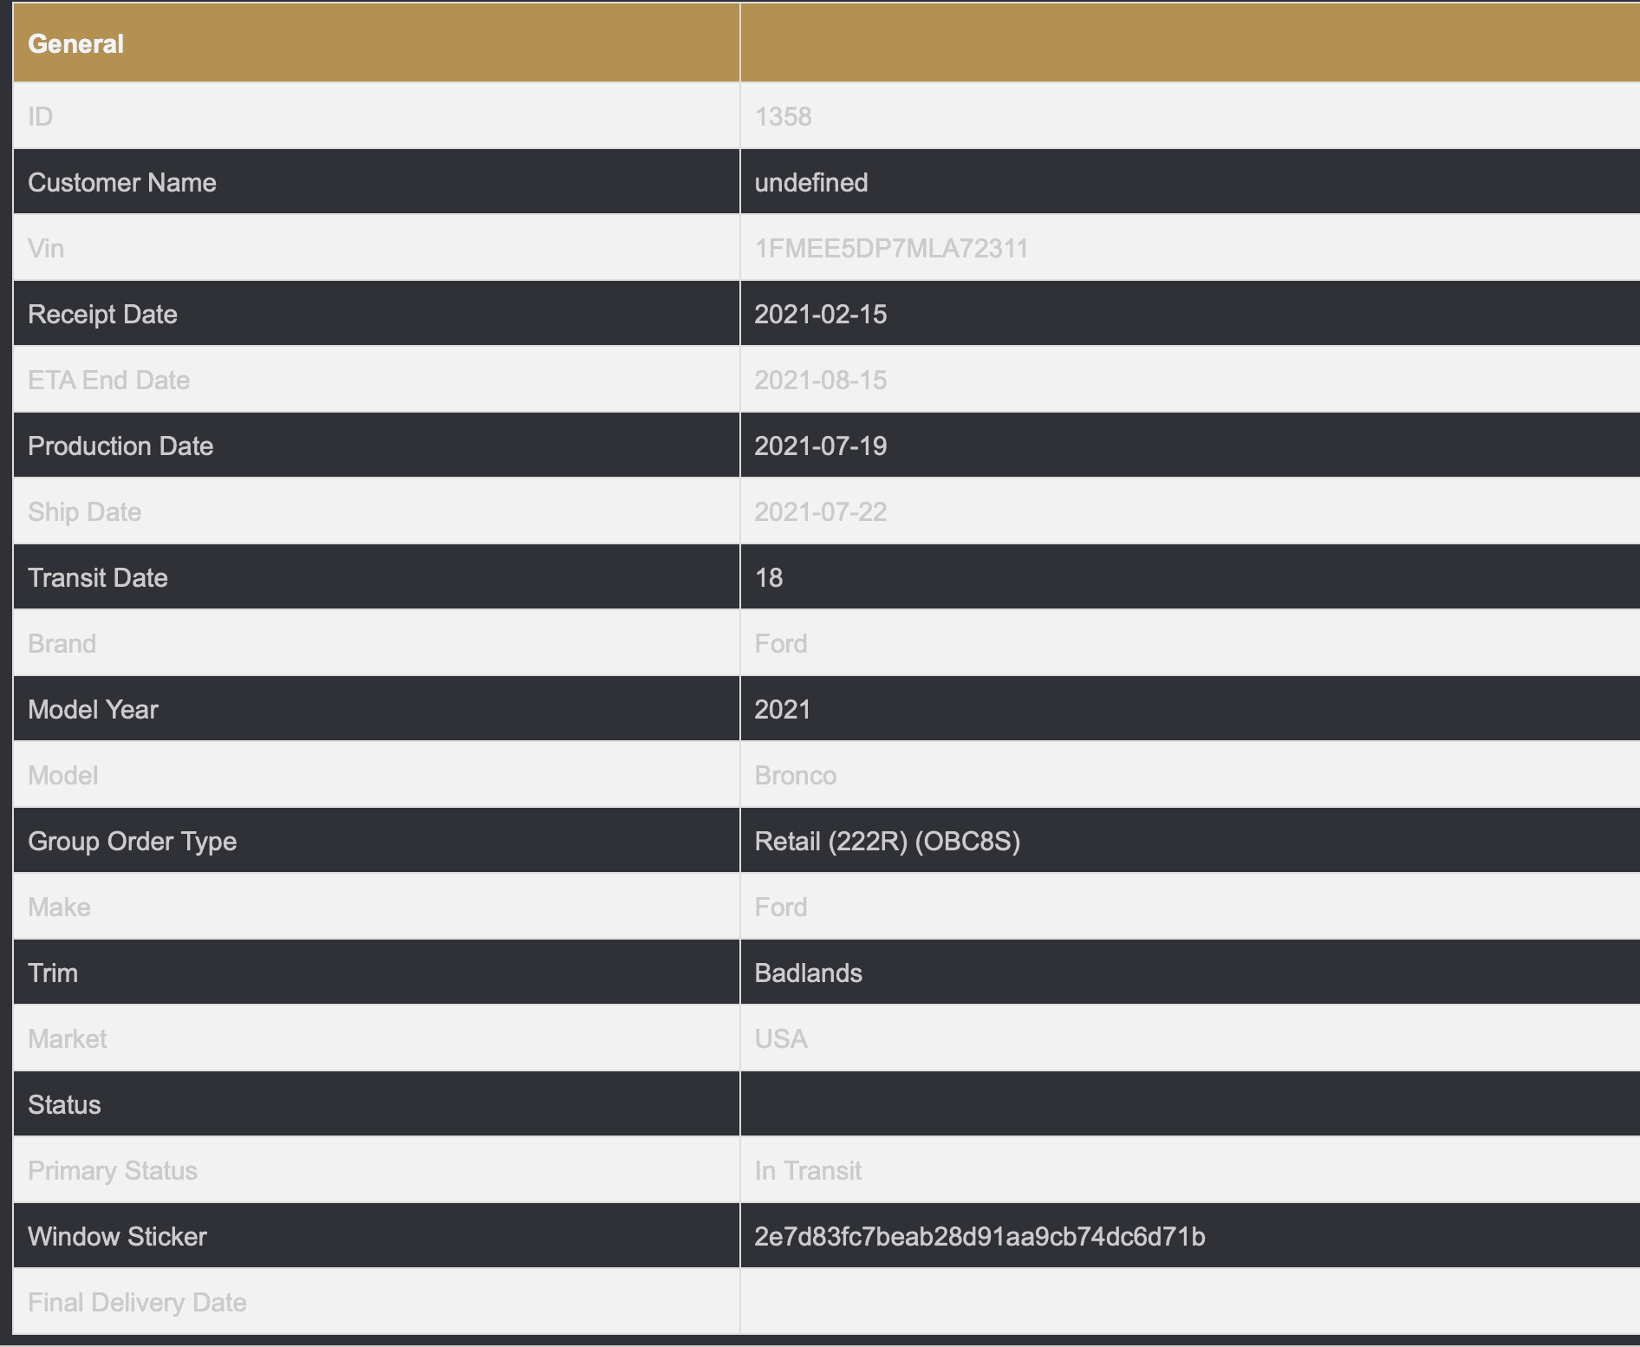Select the Model Year label
Viewport: 1640px width, 1347px height.
point(93,709)
